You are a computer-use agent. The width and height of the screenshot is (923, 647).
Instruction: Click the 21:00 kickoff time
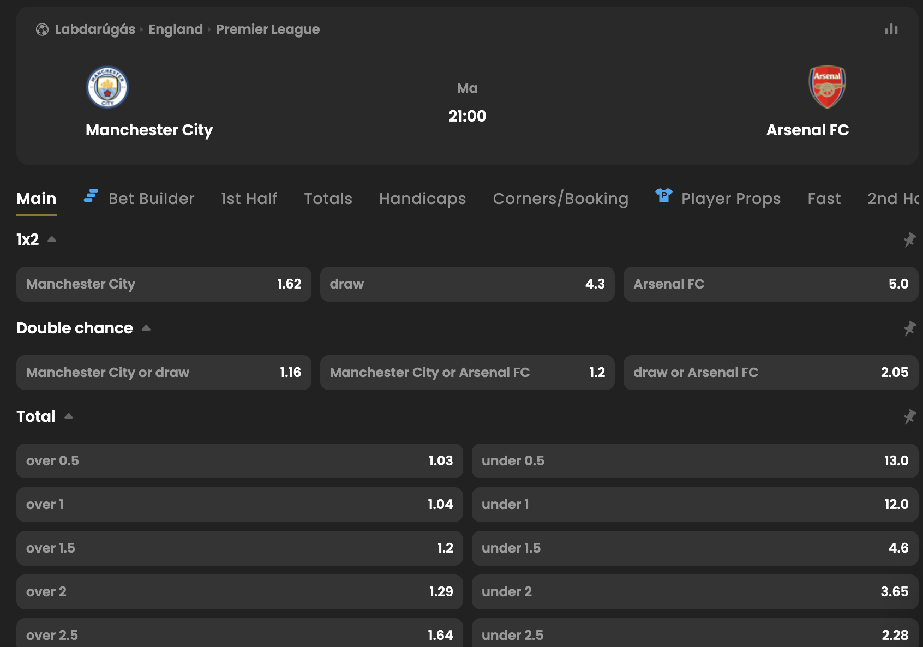[468, 116]
